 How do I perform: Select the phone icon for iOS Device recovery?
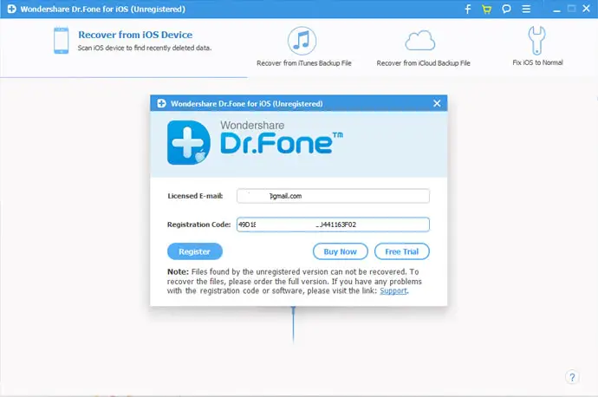pyautogui.click(x=61, y=41)
